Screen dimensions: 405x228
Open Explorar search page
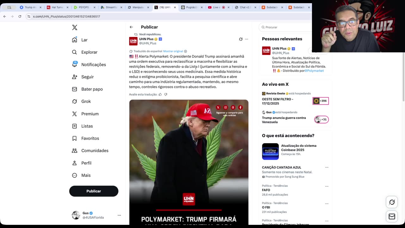(84, 52)
